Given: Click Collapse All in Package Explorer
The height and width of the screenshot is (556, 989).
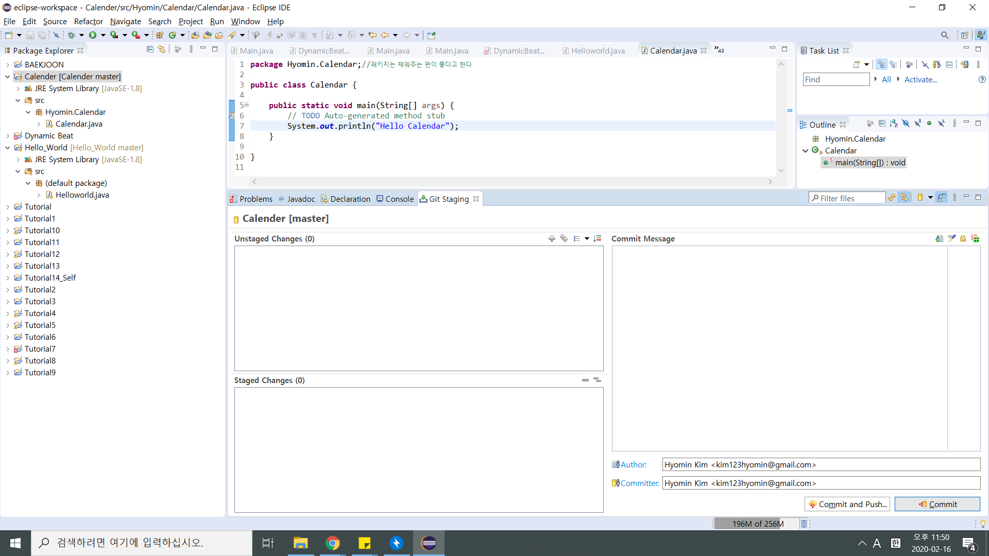Looking at the screenshot, I should click(150, 49).
